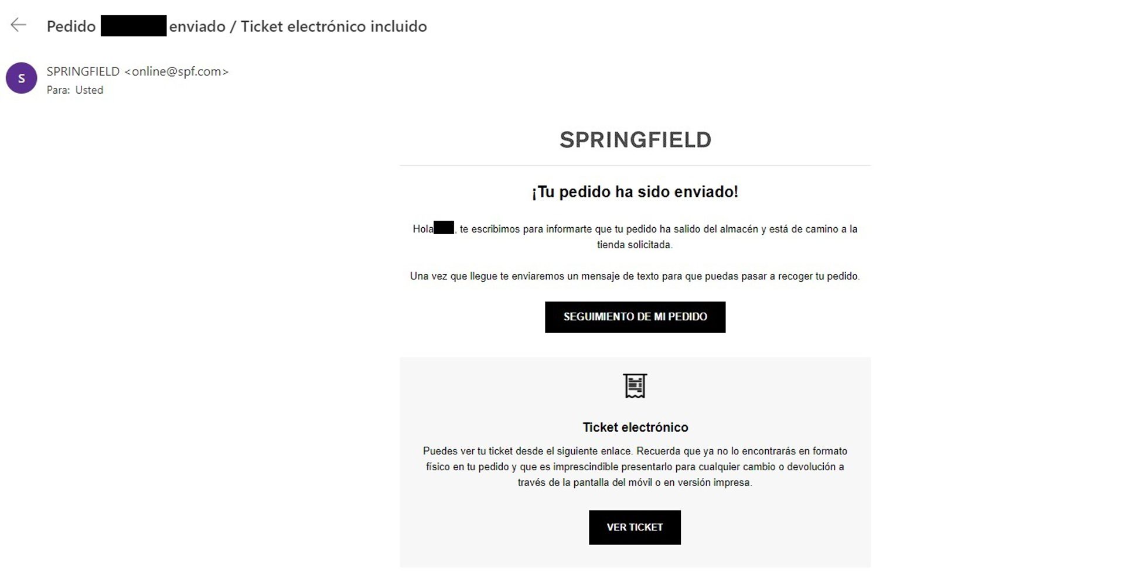The image size is (1125, 575).
Task: Click the 'Ticket electrónico' section heading
Action: point(635,427)
